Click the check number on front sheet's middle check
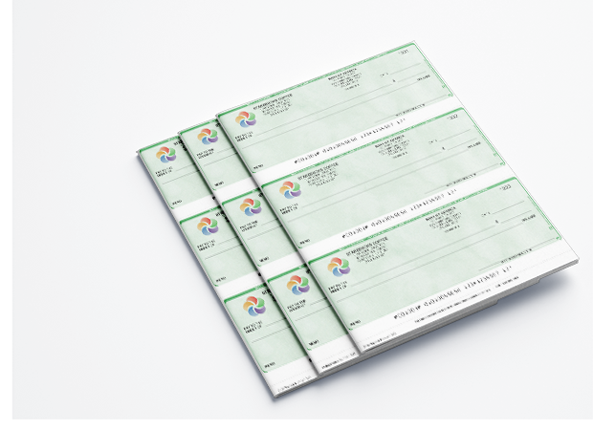593x430 pixels. point(452,117)
